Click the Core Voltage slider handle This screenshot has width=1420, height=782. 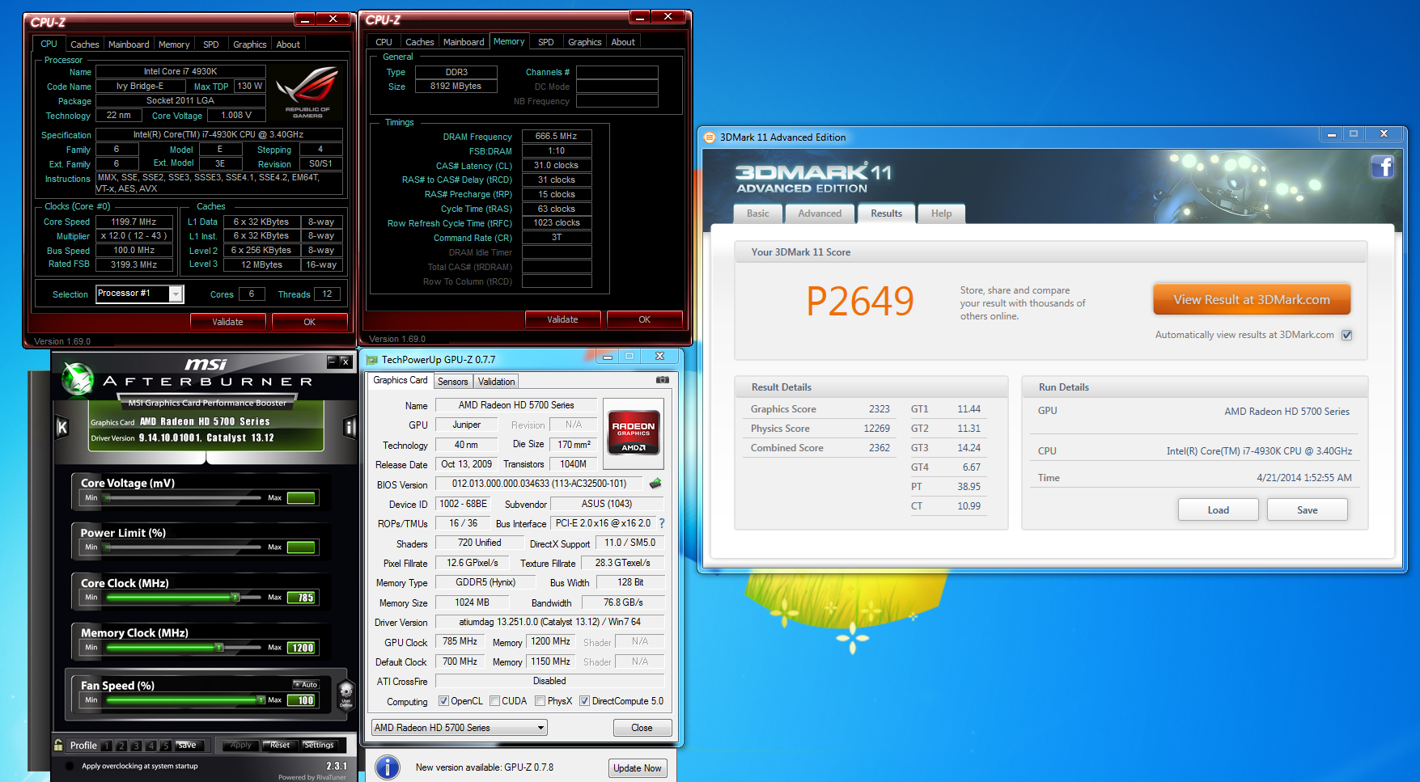pos(107,498)
